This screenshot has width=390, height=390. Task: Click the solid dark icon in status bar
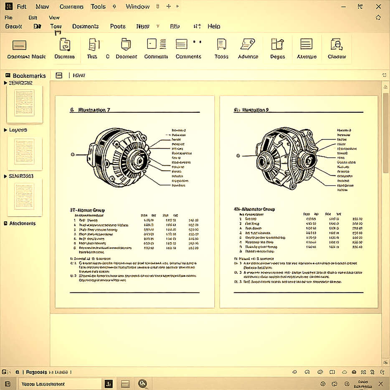(x=354, y=372)
